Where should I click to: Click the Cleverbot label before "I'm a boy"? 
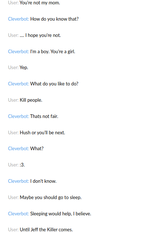[18, 52]
